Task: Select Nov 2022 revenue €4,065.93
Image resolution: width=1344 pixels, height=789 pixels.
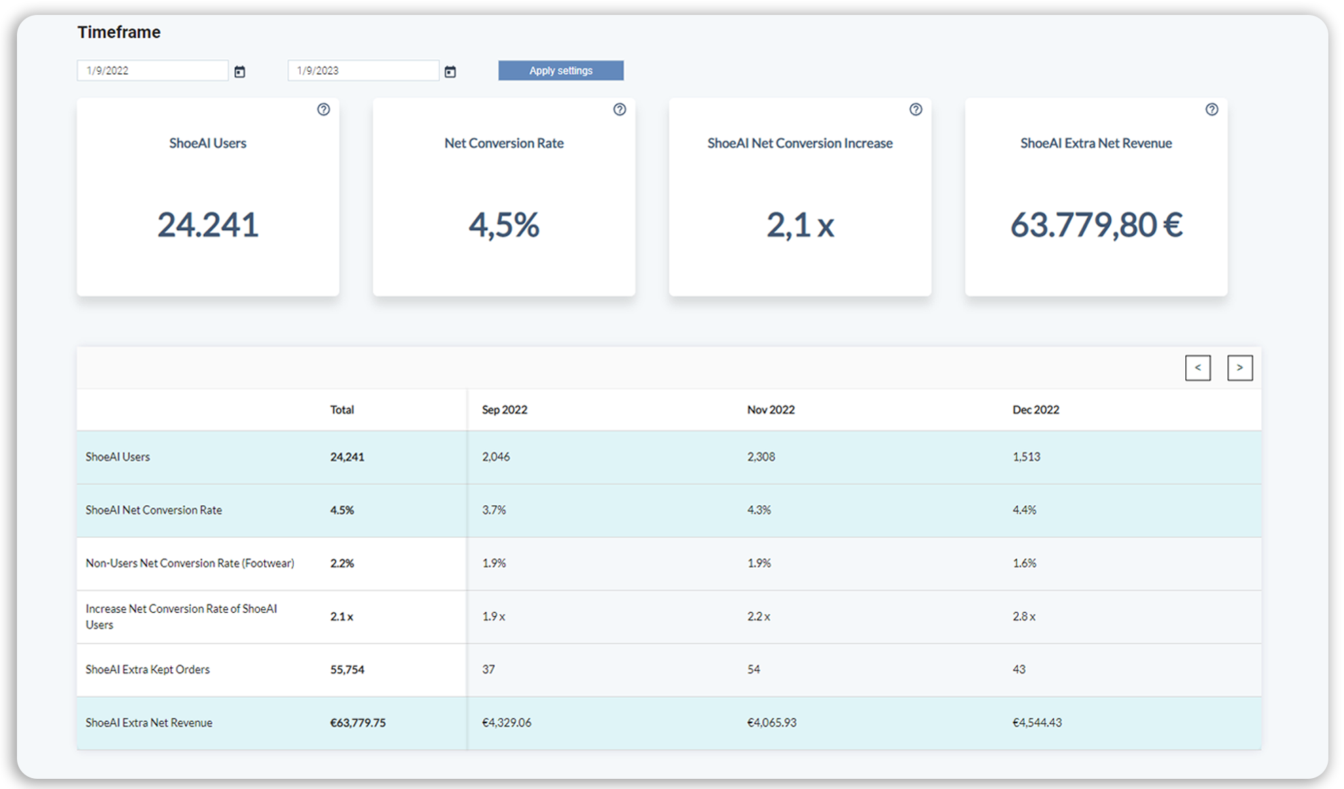Action: pos(772,723)
